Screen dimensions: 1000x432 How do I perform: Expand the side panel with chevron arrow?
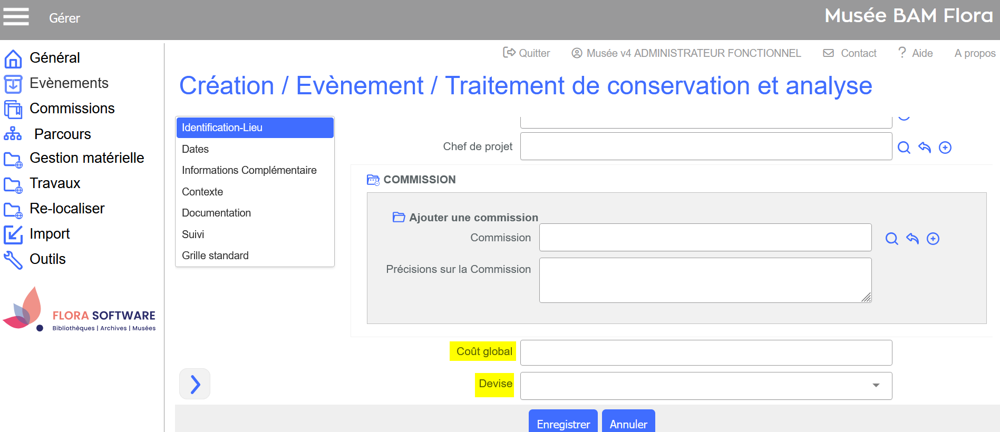click(195, 384)
